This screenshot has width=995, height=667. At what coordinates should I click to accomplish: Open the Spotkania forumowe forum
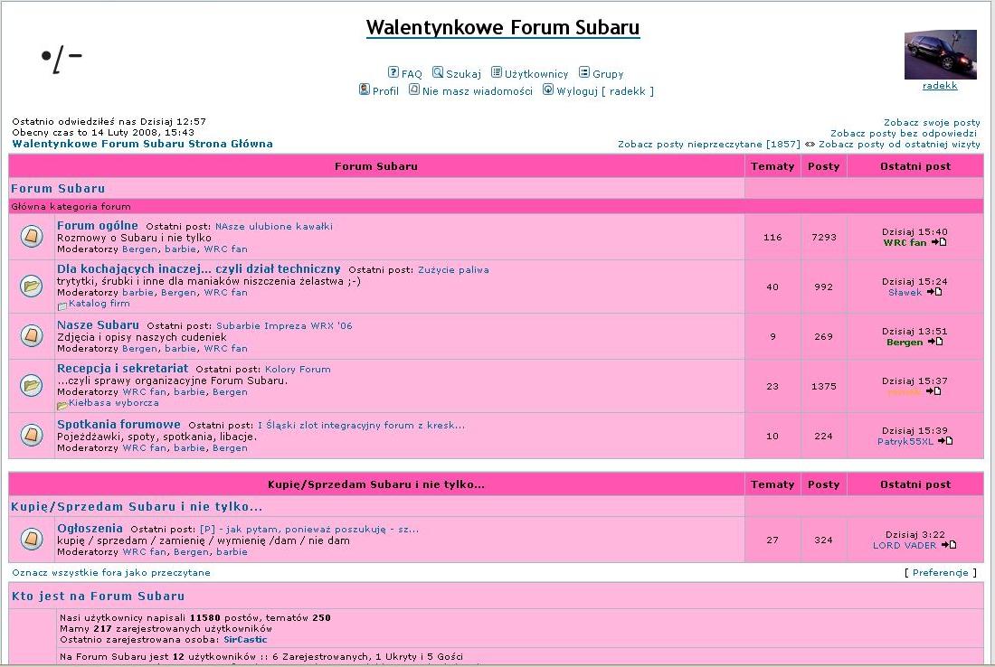coord(118,424)
